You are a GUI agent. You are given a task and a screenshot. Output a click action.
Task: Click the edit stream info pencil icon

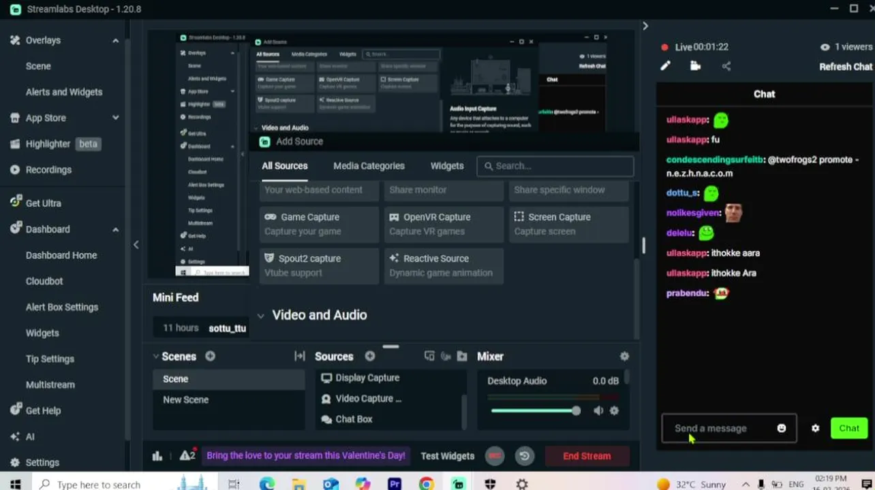pyautogui.click(x=665, y=66)
